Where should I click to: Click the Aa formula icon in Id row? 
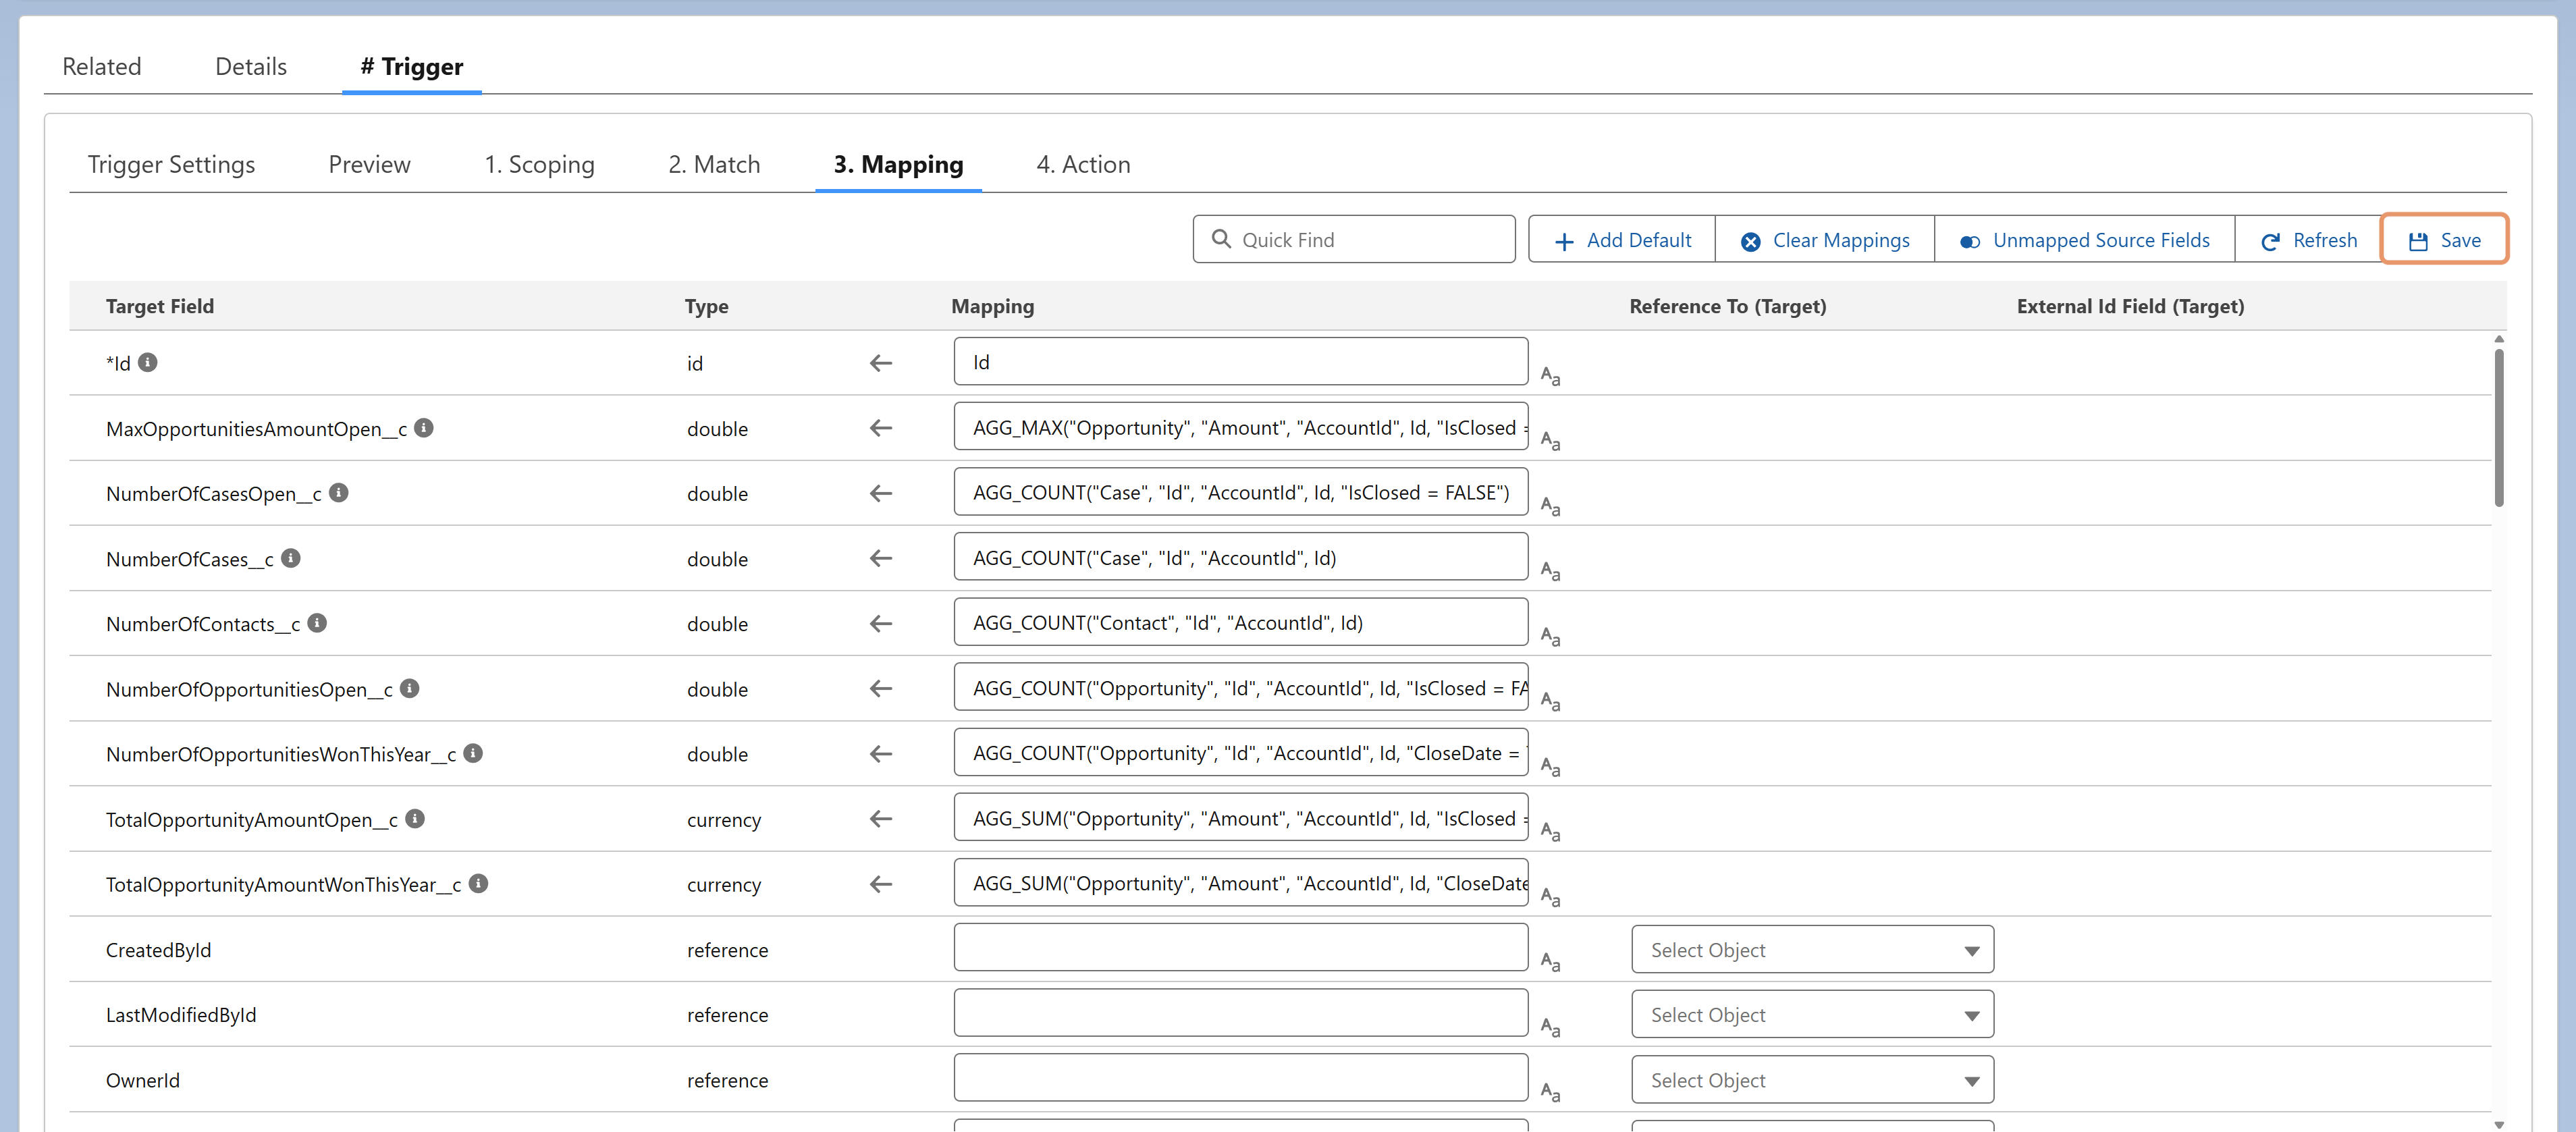click(1550, 376)
